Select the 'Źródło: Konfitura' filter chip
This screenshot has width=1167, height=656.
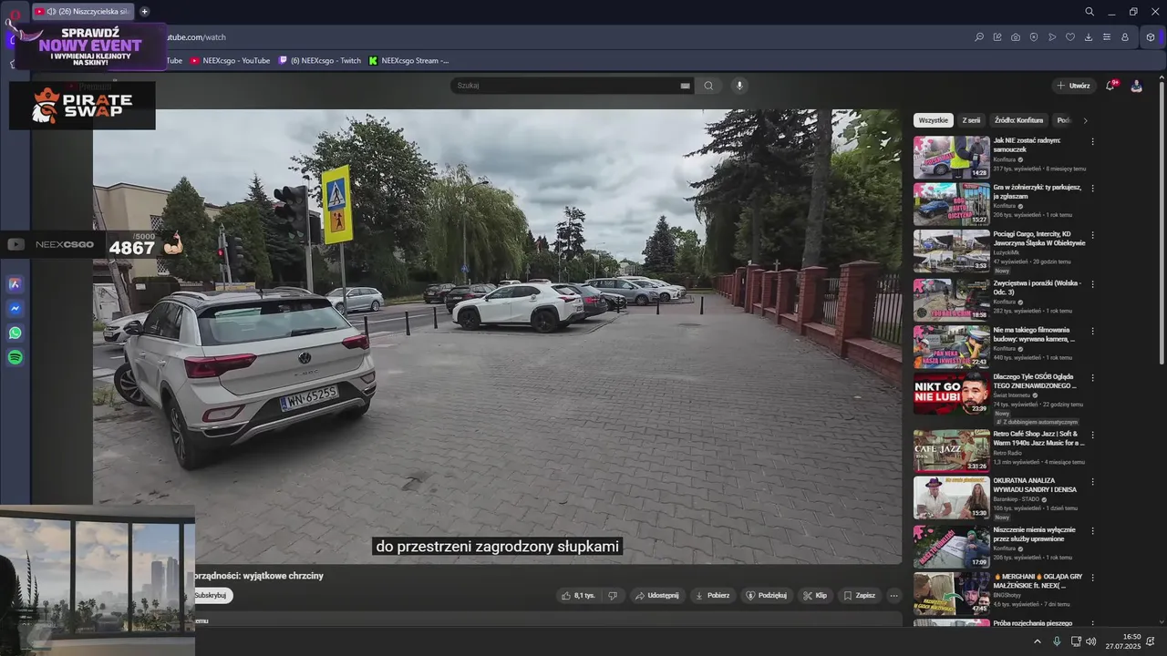(1018, 120)
